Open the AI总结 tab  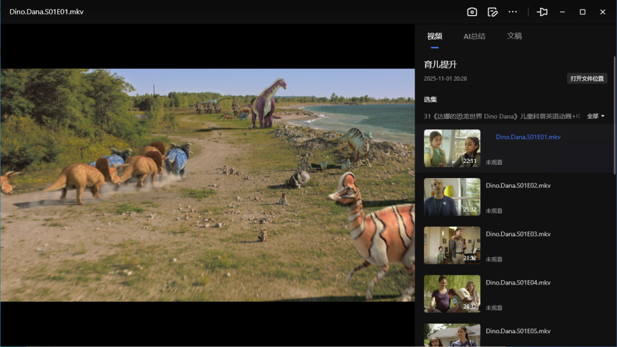pyautogui.click(x=474, y=36)
